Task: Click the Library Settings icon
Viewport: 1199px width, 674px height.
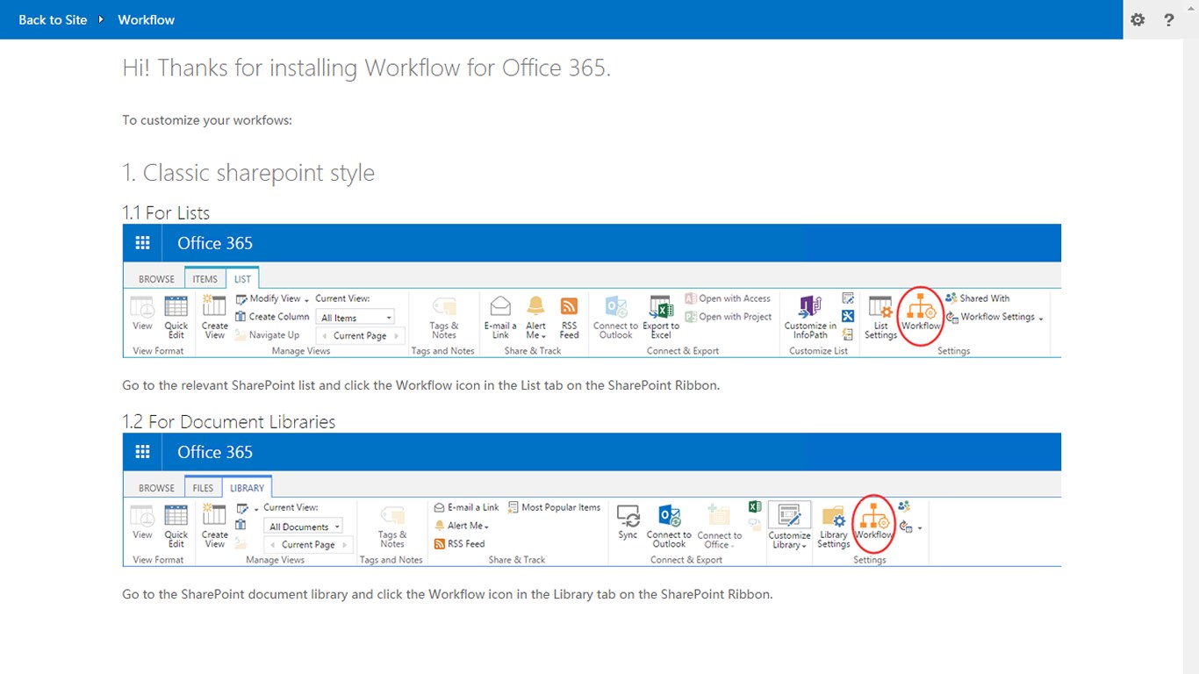Action: (x=833, y=527)
